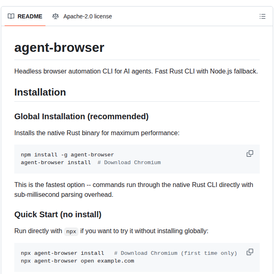The image size is (274, 274).
Task: Click 'Installs the native Rust binary' sentence
Action: click(97, 133)
